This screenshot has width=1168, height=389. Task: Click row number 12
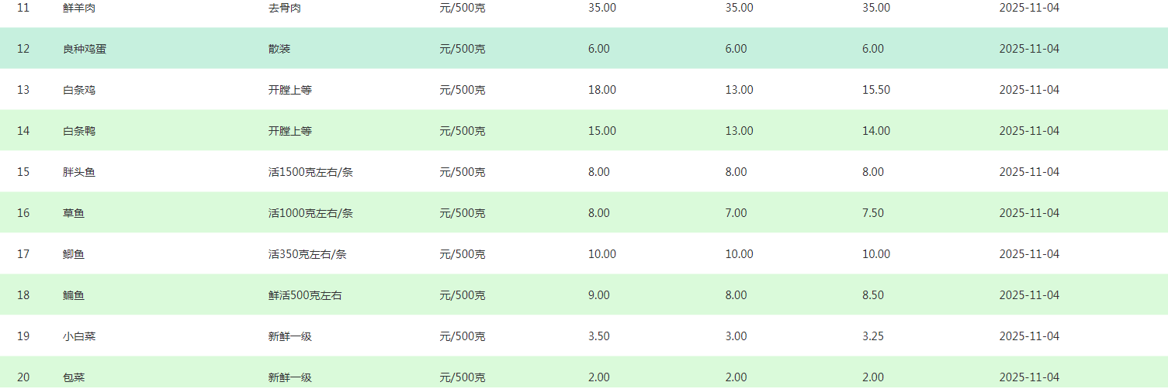click(x=23, y=49)
